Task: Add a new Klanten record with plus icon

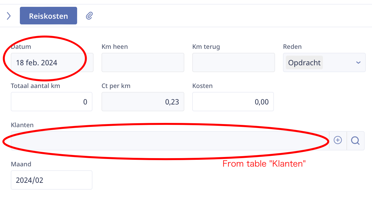Action: tap(338, 140)
